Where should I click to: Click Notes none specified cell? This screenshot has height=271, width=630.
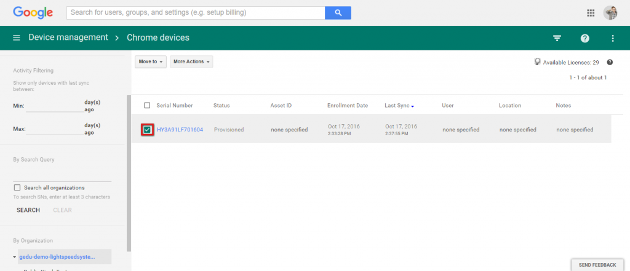click(575, 130)
